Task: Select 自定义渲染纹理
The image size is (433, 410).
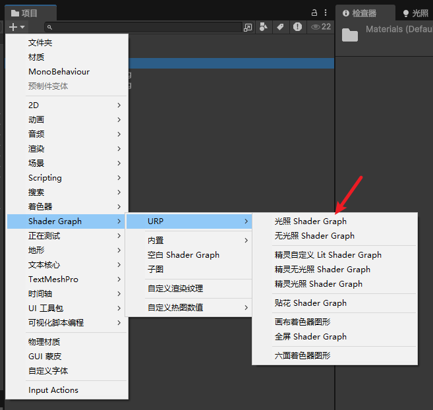Action: (x=189, y=289)
